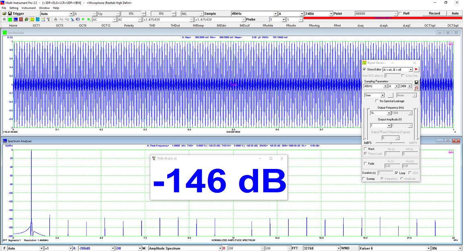The image size is (463, 251).
Task: Enable the No Spectral Leakage checkbox
Action: 377,101
